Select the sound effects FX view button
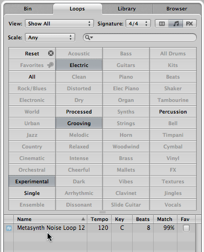204x252 pixels. coord(190,24)
